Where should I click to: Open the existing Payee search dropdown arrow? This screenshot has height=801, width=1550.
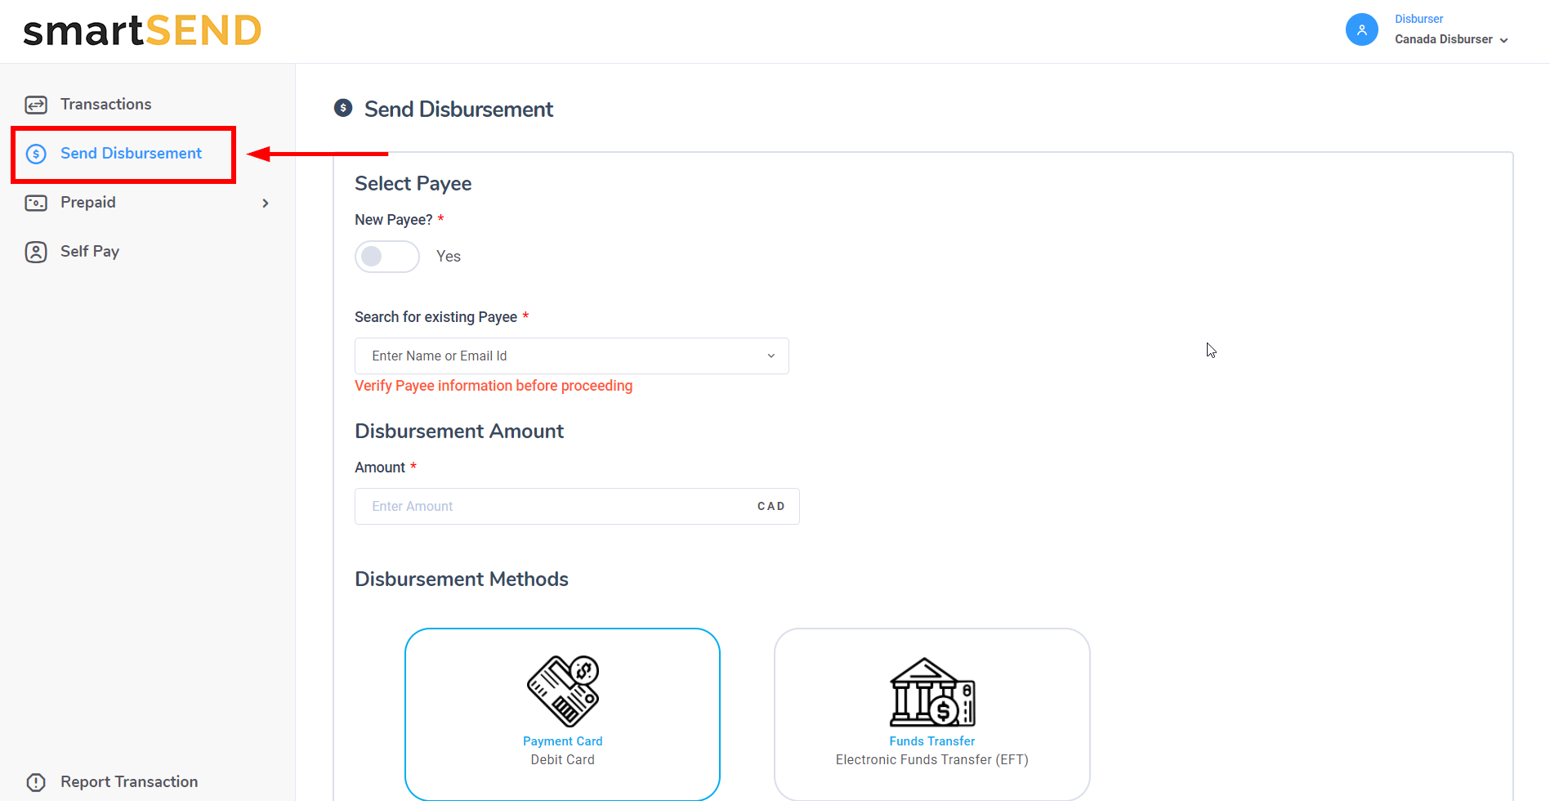[x=771, y=356]
